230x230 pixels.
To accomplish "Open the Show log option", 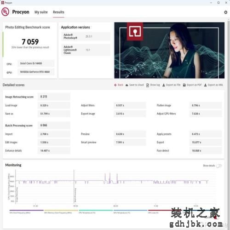I will point(153,85).
